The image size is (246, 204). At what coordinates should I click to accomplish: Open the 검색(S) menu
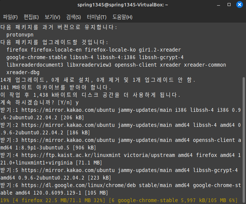click(73, 17)
